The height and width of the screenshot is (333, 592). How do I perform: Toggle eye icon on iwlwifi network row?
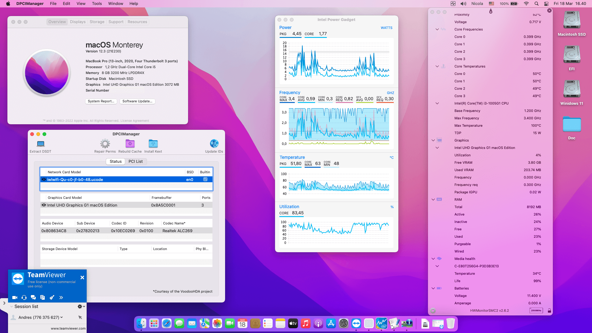tap(44, 179)
